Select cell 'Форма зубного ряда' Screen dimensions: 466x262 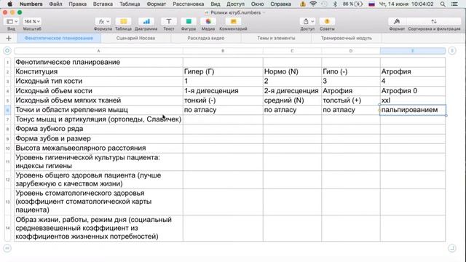[x=99, y=129]
